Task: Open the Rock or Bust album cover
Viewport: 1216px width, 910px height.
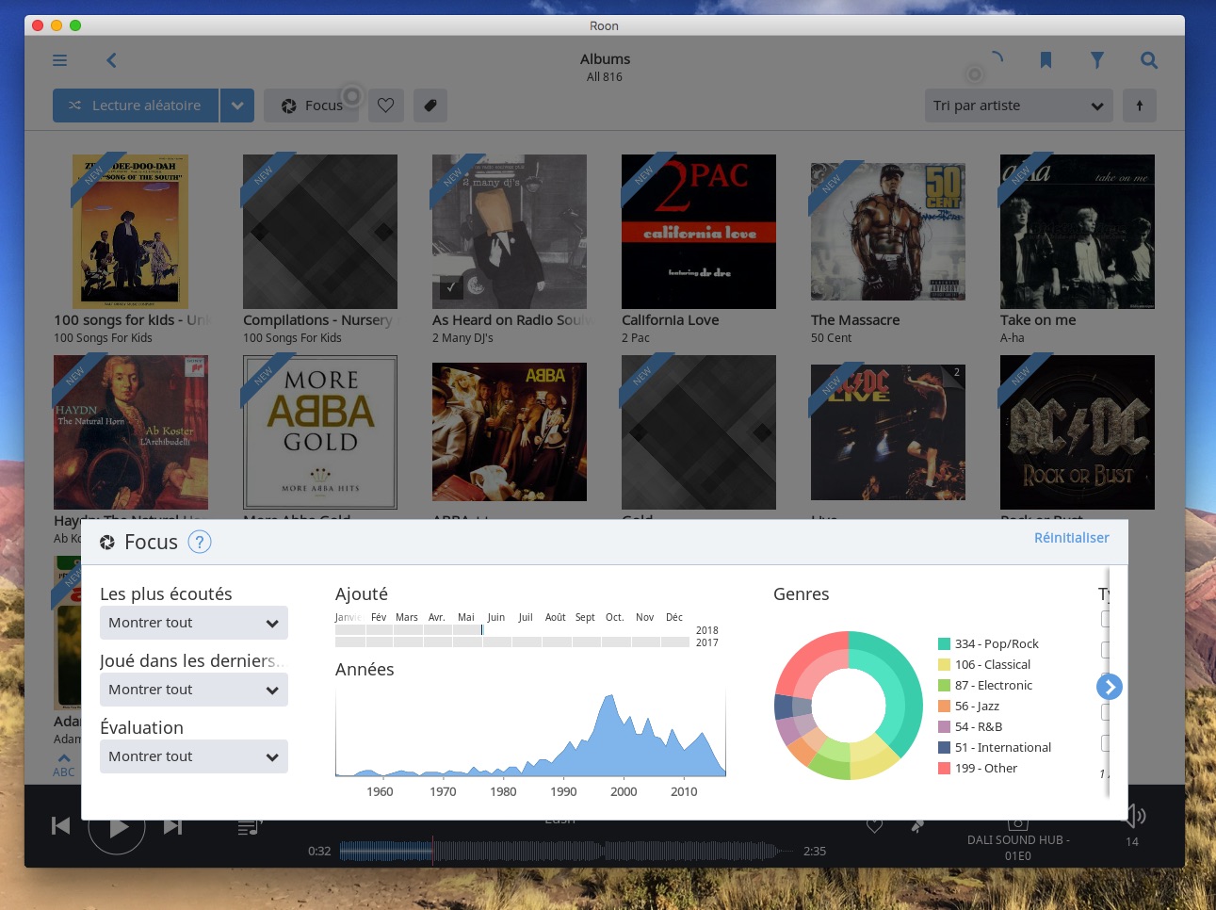Action: tap(1078, 432)
